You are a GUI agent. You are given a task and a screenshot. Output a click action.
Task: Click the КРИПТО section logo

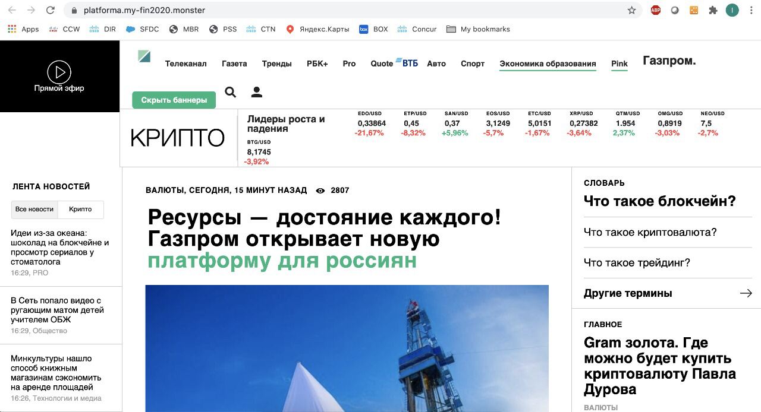[178, 138]
